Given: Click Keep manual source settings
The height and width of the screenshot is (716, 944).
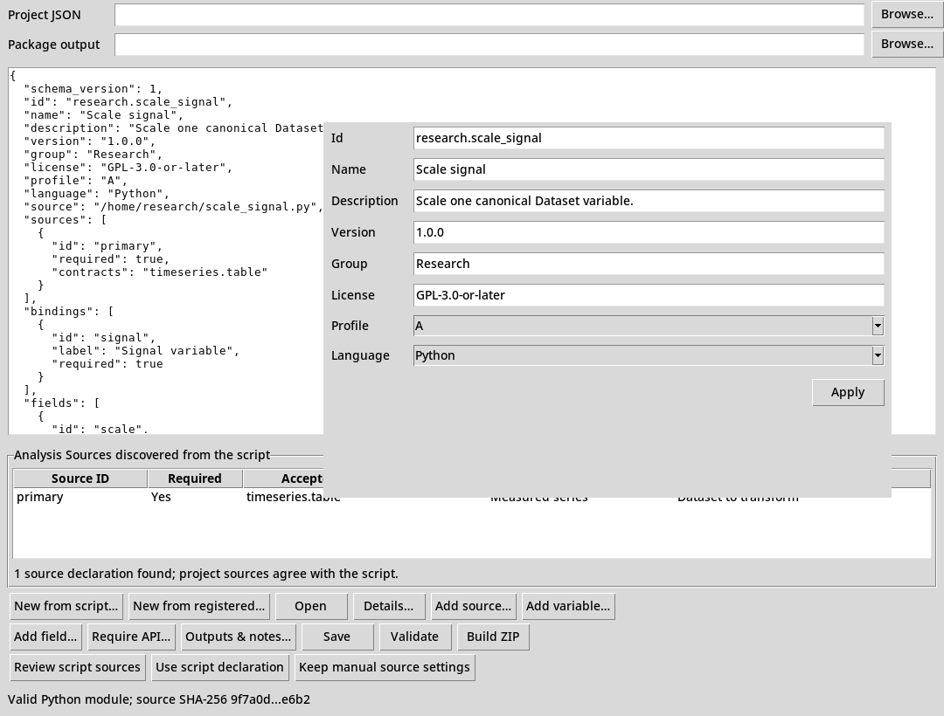Looking at the screenshot, I should click(x=384, y=667).
